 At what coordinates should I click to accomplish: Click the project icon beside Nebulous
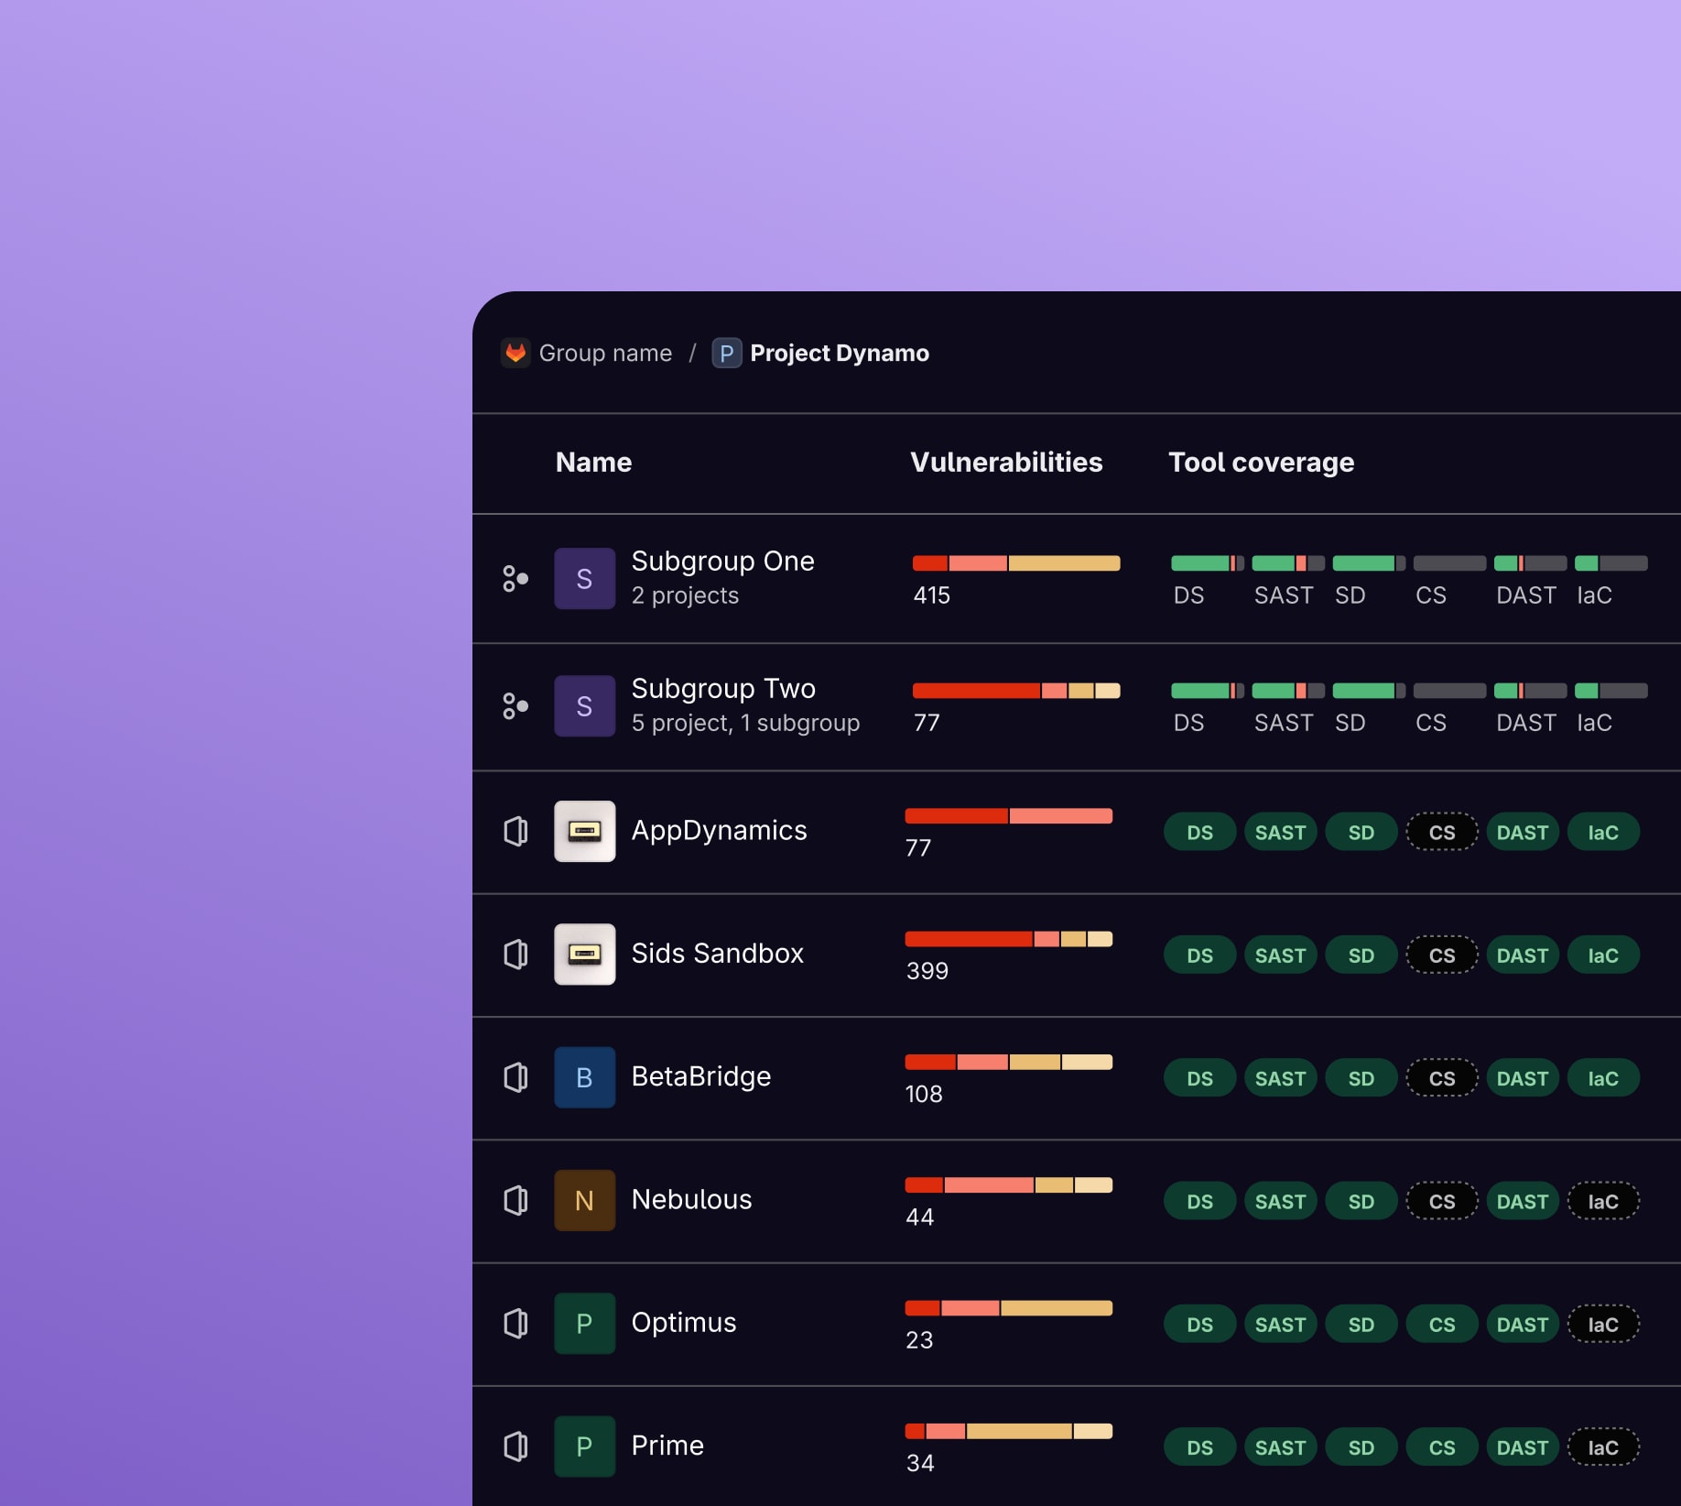[515, 1200]
